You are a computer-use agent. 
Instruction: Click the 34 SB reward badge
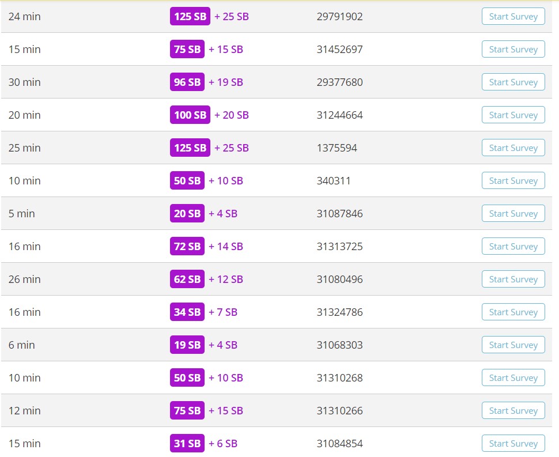tap(187, 312)
